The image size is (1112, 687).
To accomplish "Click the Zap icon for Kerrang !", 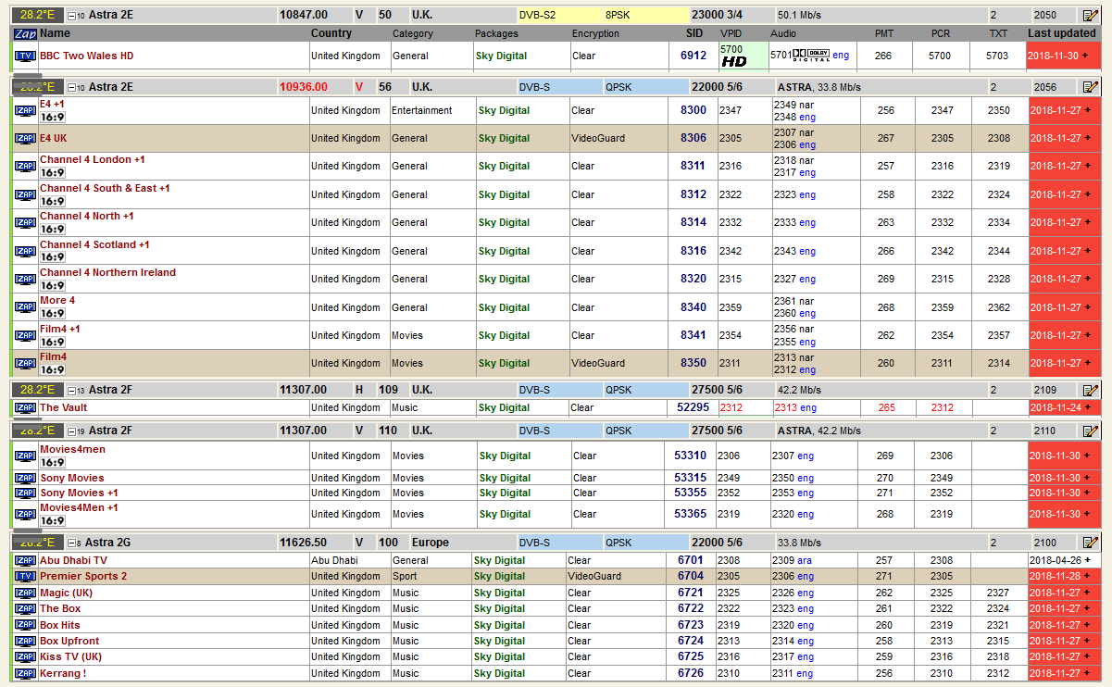I will coord(25,673).
